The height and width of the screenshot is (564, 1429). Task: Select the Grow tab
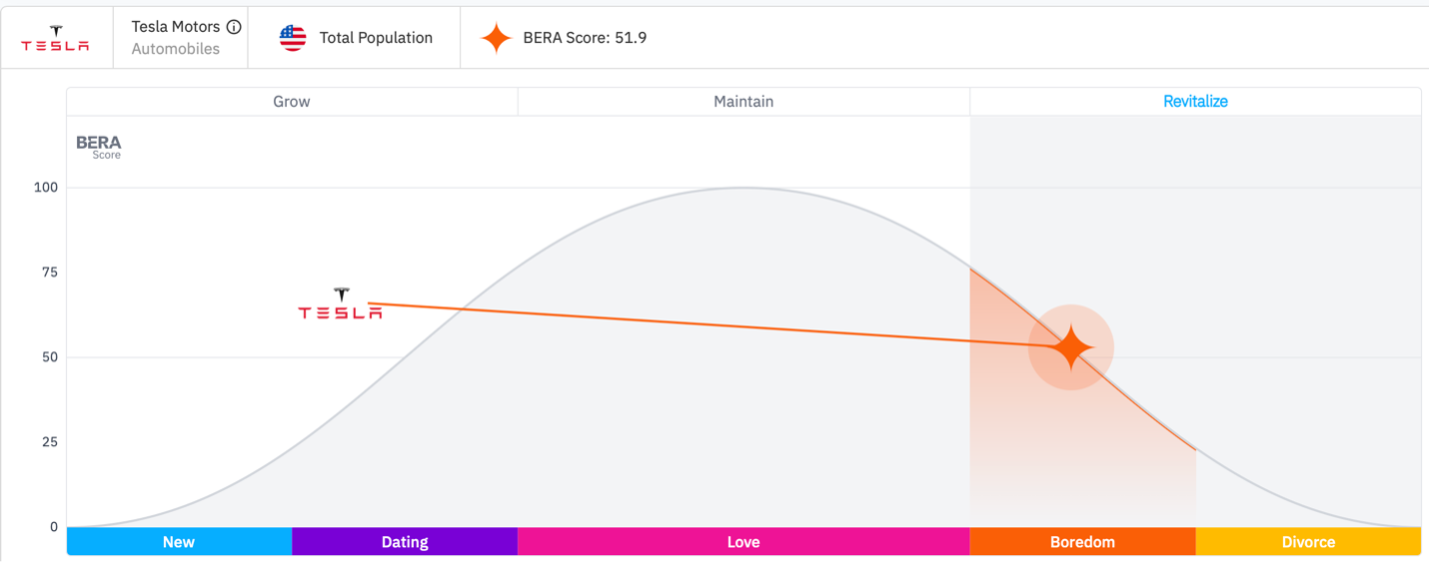292,101
